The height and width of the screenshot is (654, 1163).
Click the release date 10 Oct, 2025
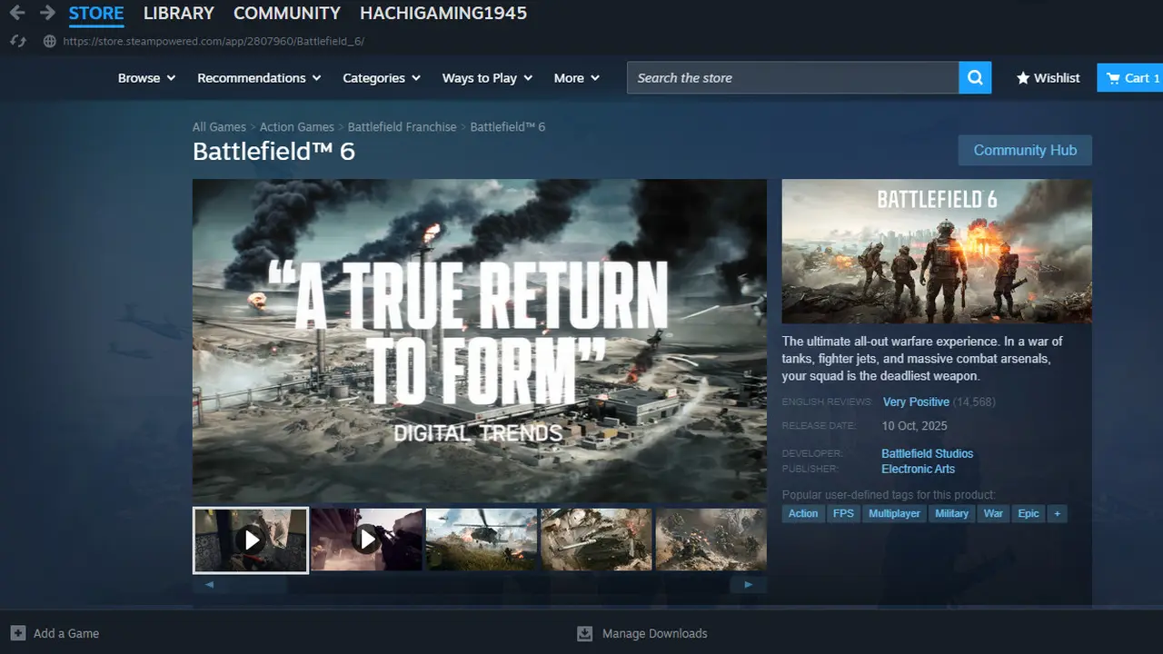(x=914, y=425)
